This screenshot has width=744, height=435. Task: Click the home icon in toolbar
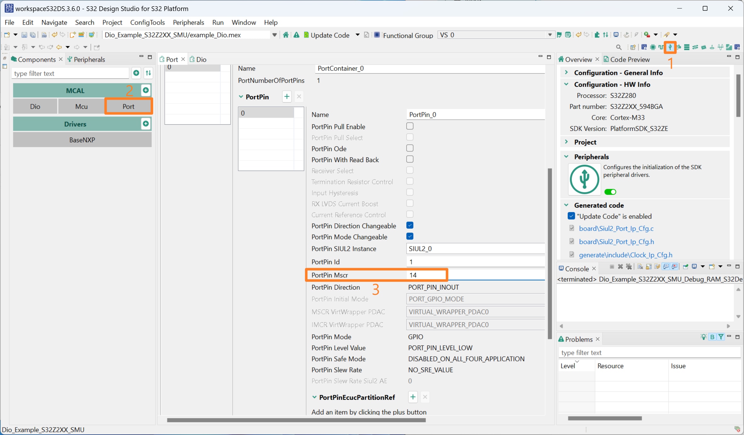[285, 35]
